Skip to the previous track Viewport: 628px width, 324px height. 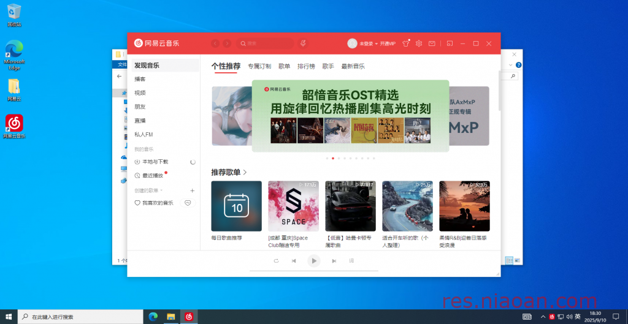point(294,261)
